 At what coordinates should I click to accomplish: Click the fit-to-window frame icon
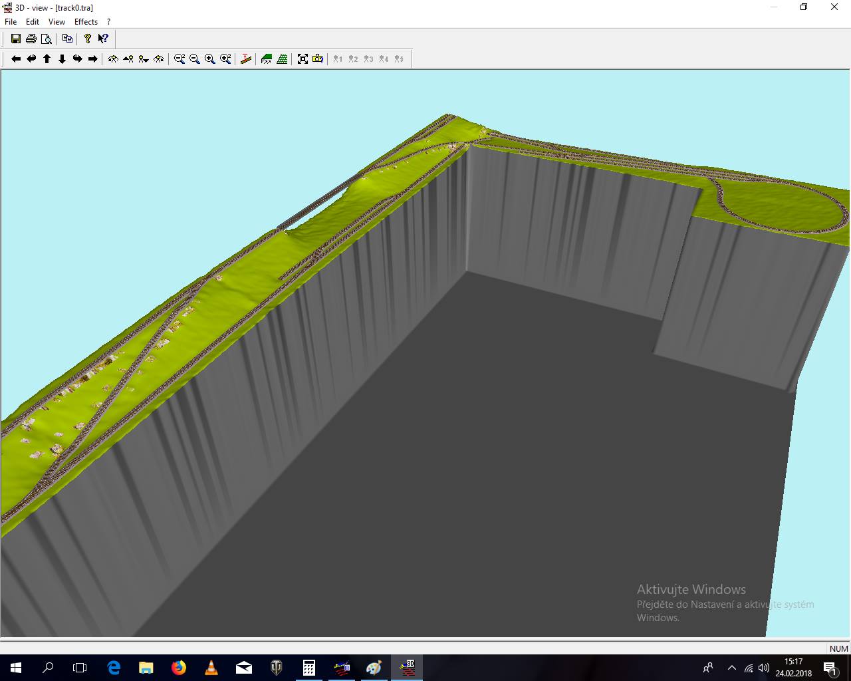point(303,59)
